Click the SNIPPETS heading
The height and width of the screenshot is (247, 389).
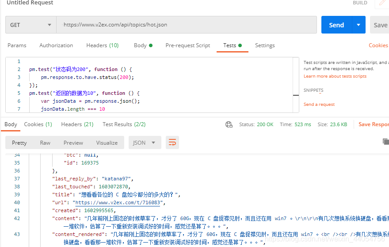tap(313, 90)
